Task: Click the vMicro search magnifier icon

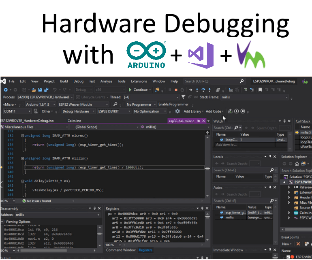Action: click(x=115, y=104)
